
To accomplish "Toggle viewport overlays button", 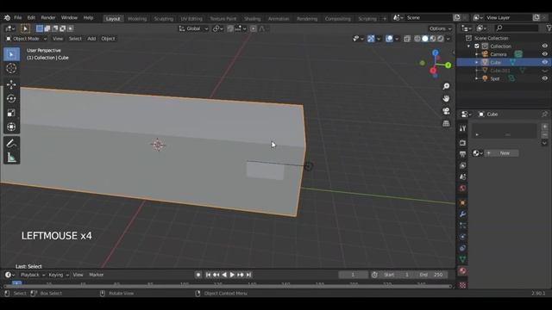I will [389, 39].
